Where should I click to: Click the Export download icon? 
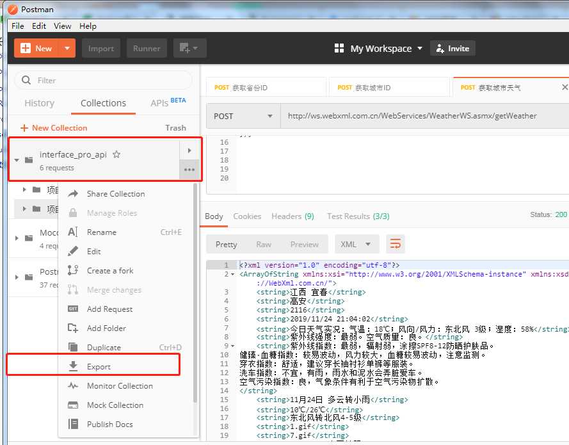coord(74,366)
